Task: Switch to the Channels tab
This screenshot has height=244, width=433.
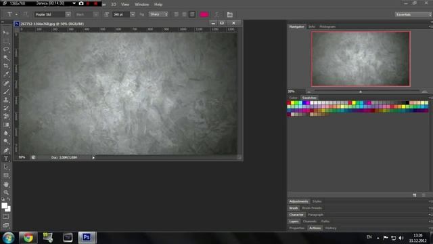Action: 310,222
